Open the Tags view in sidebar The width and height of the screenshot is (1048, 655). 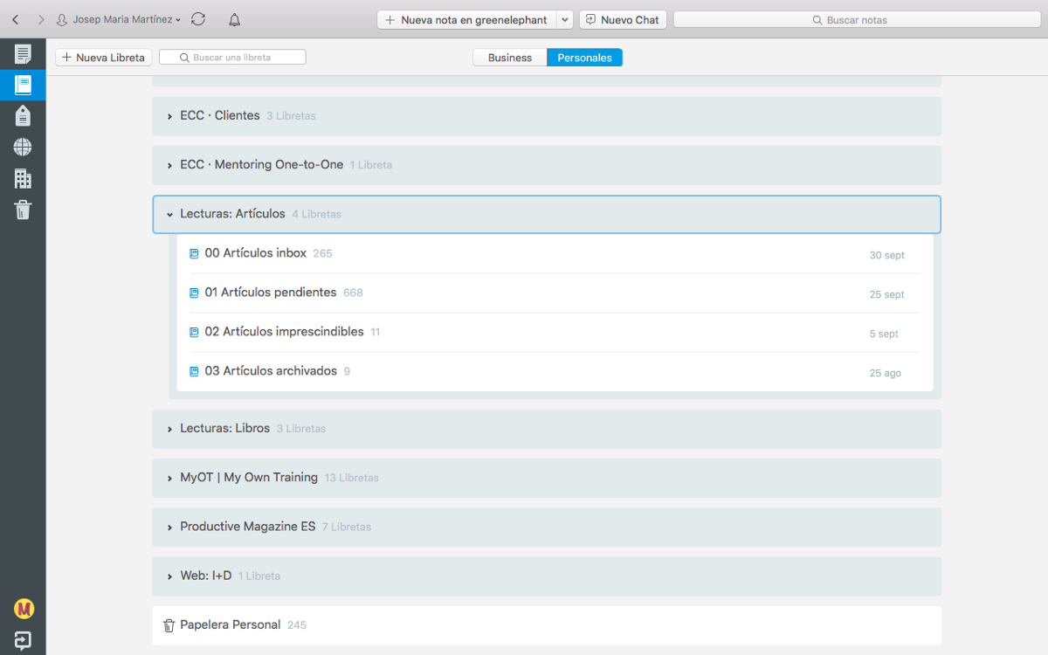click(x=23, y=115)
